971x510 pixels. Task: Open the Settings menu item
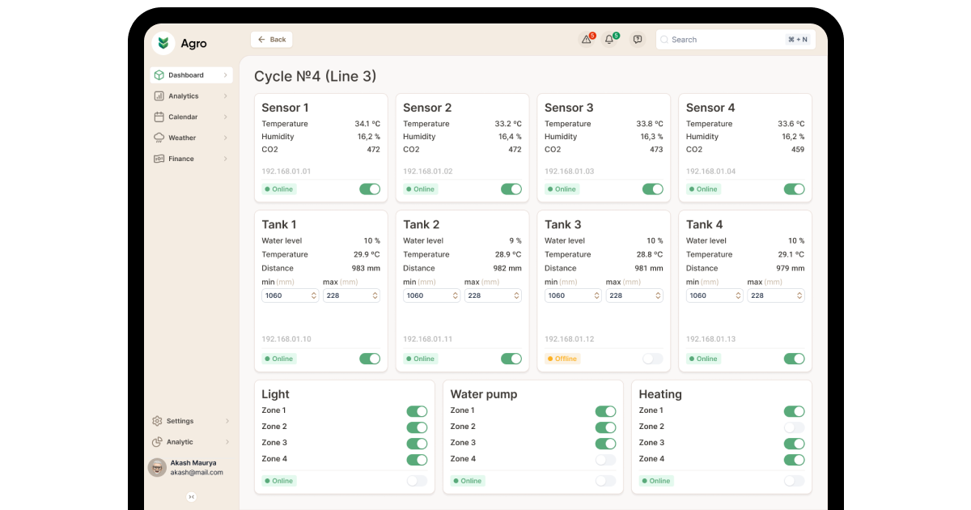tap(191, 421)
